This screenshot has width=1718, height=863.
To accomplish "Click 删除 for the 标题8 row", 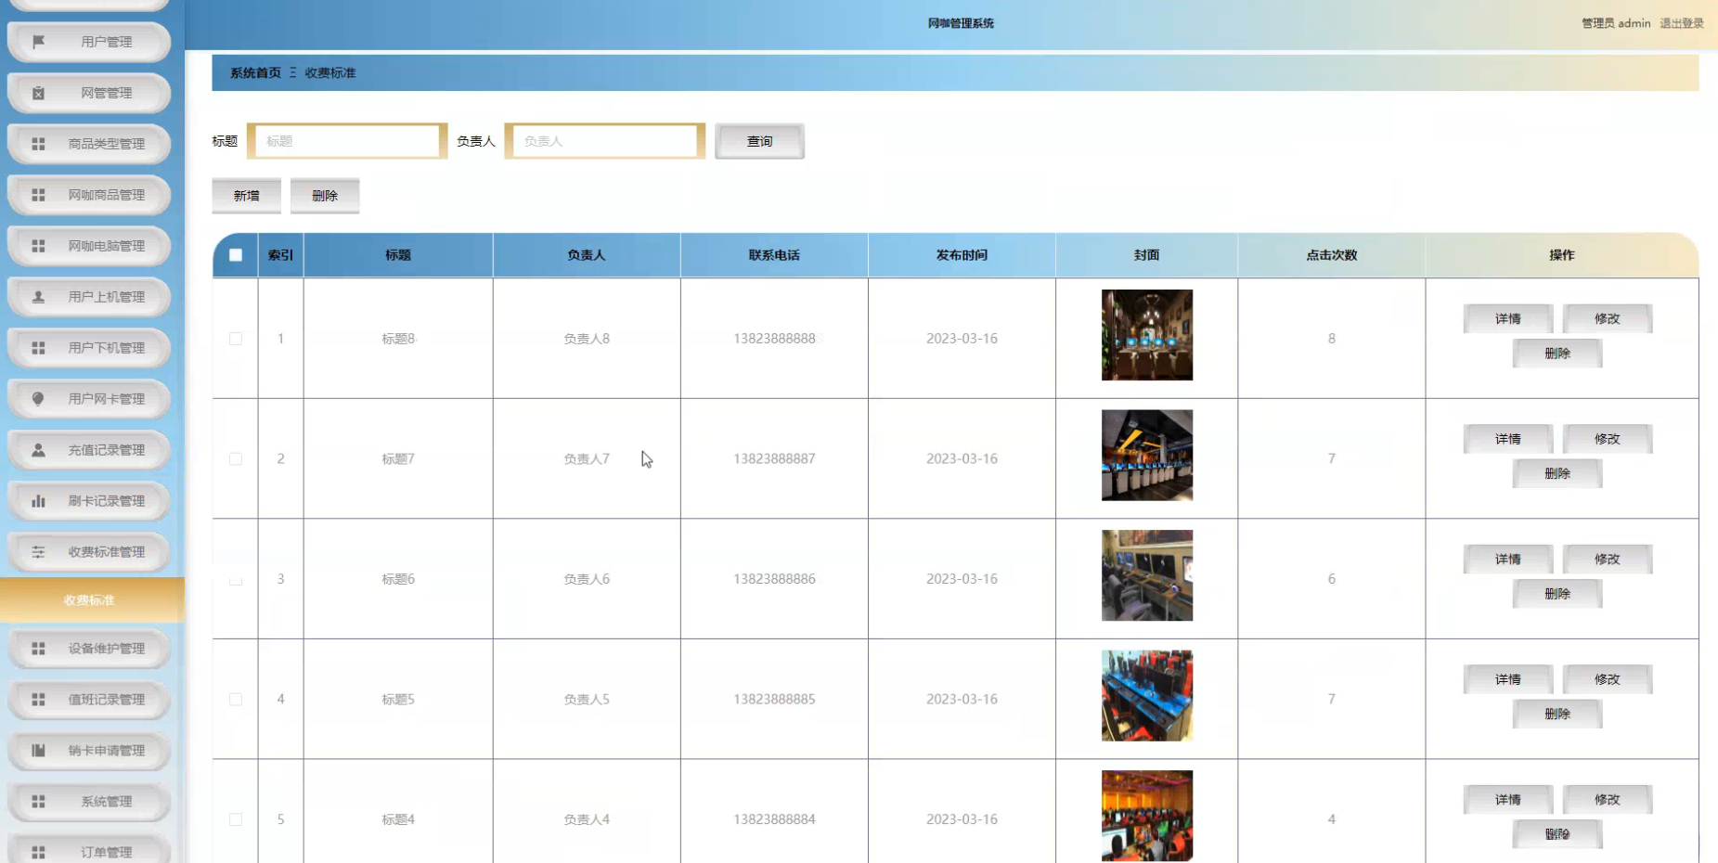I will click(1557, 354).
